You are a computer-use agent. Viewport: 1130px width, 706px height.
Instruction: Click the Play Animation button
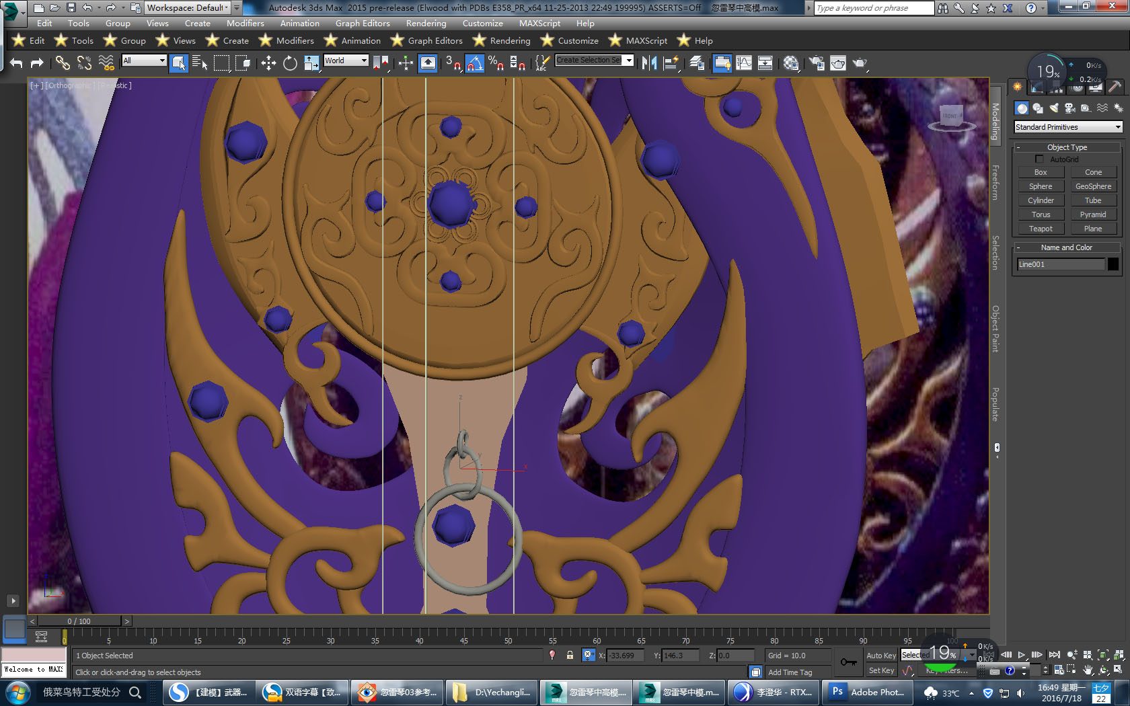click(x=1022, y=655)
